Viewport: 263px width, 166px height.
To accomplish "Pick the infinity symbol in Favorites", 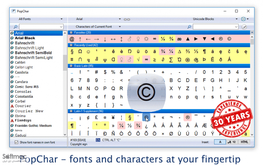I will 154,39.
